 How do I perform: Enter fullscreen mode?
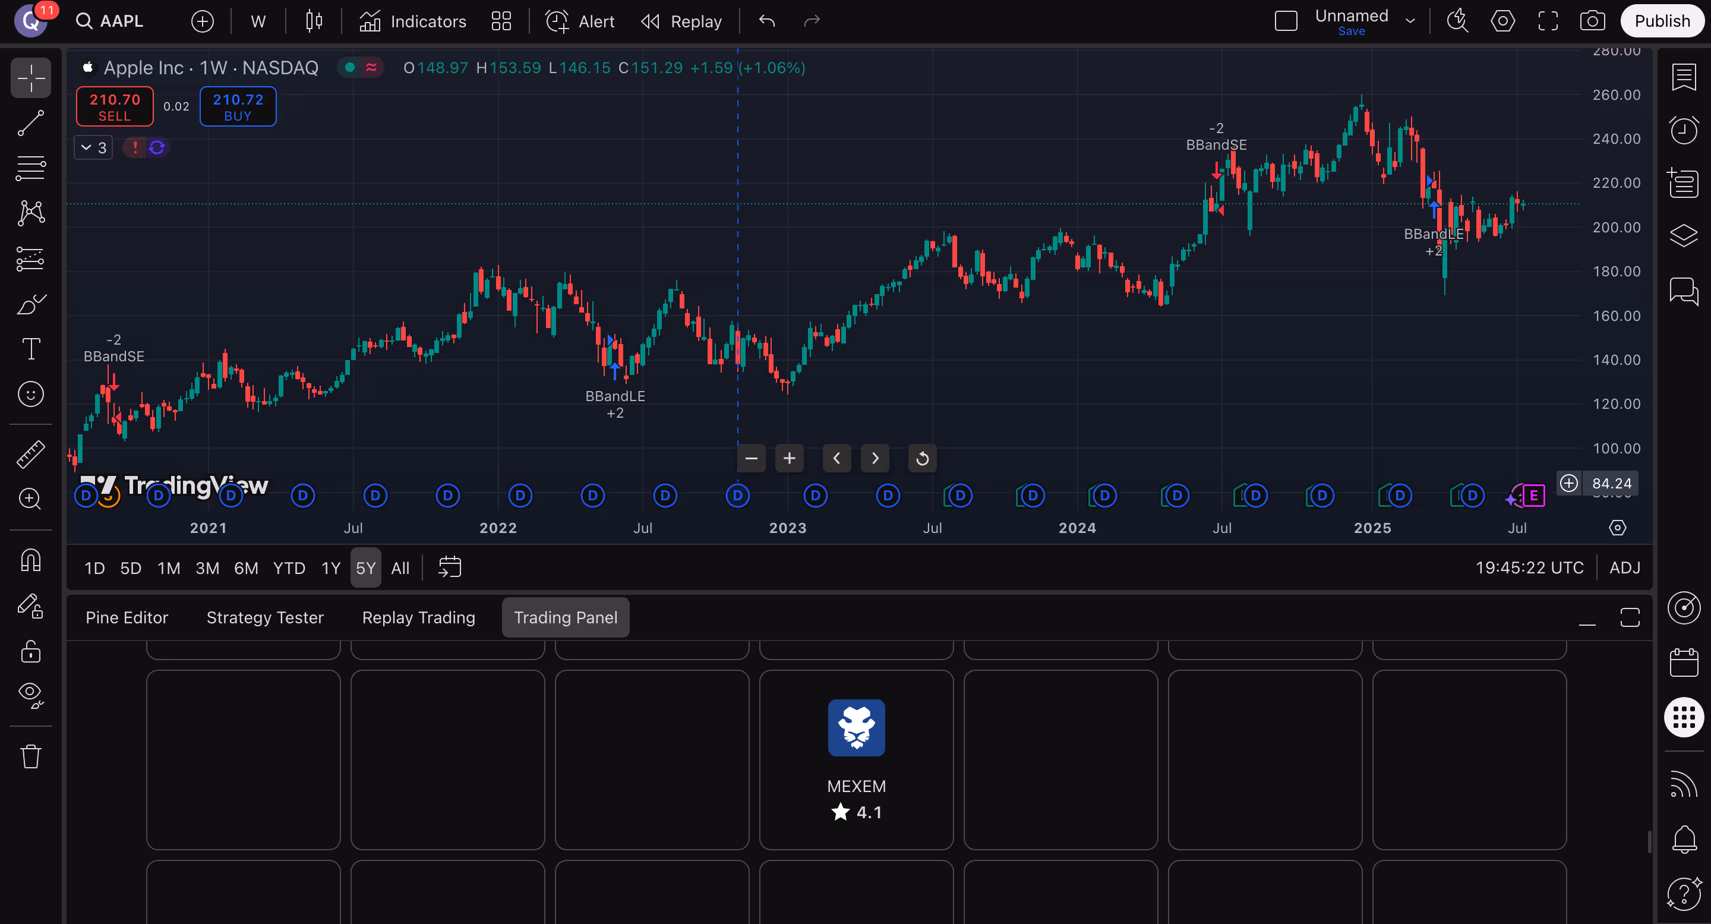[x=1548, y=21]
